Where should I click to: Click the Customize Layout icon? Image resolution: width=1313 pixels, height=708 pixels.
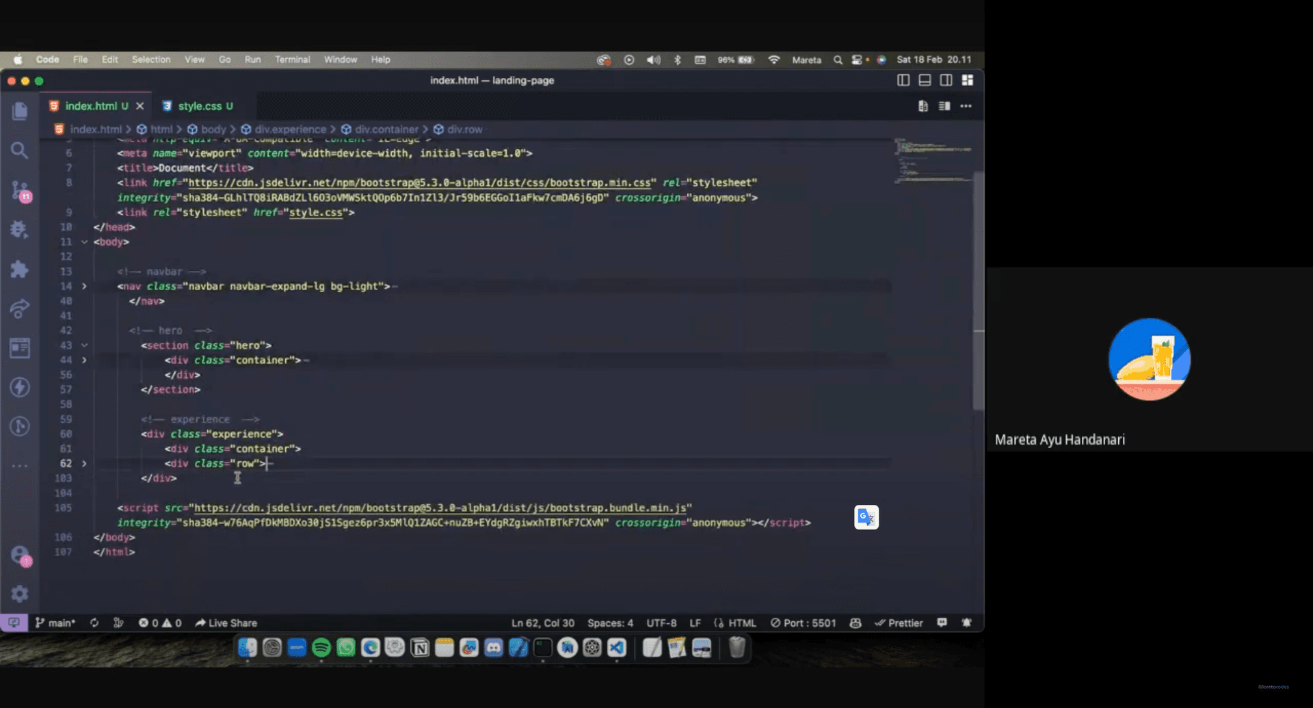point(968,80)
